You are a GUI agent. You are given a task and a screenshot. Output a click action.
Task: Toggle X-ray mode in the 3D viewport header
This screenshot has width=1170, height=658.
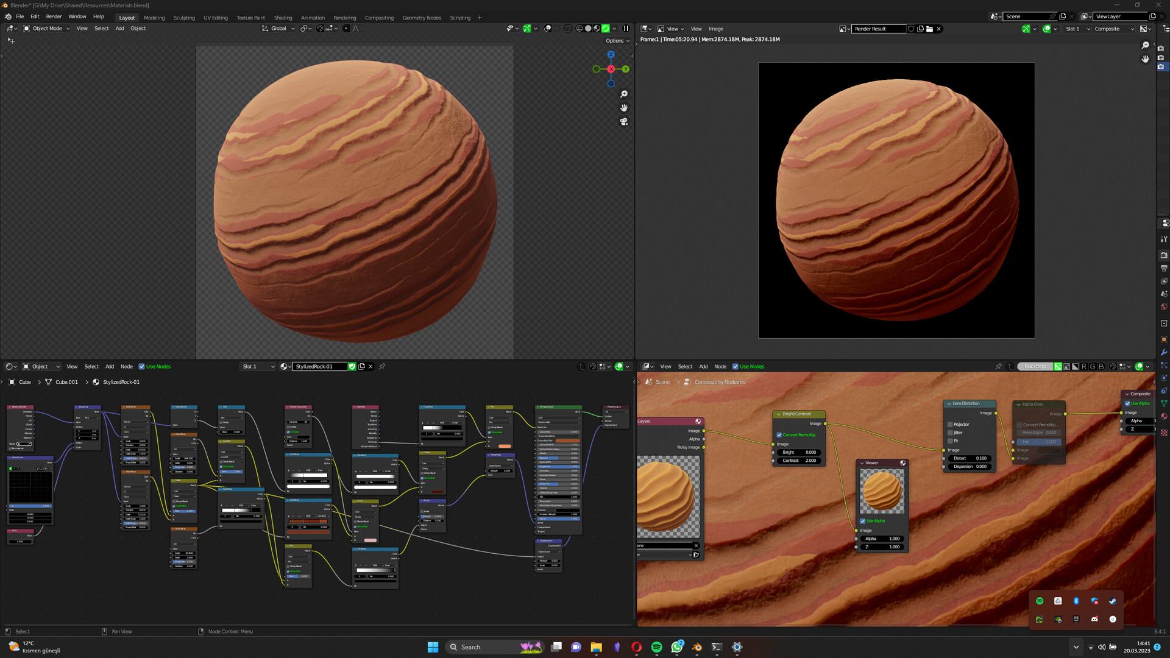click(567, 29)
